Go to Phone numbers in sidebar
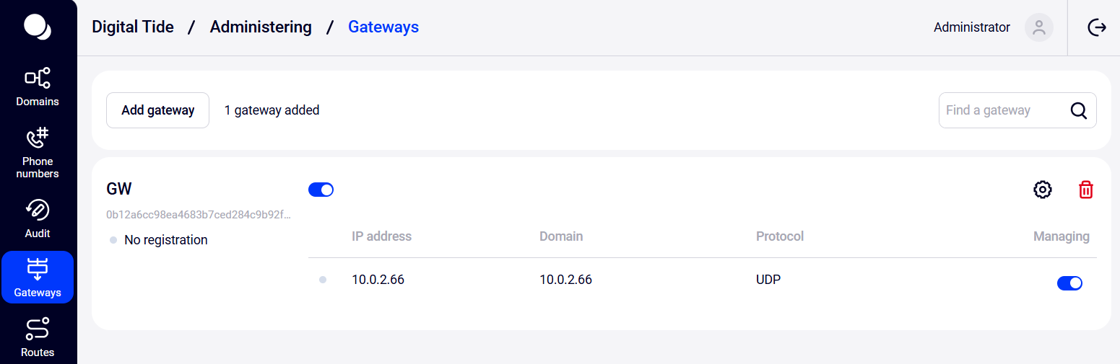The height and width of the screenshot is (364, 1120). (38, 153)
